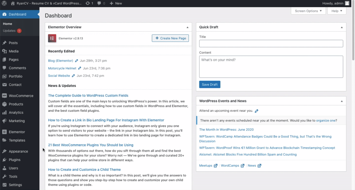Click the Users icon in sidebar
Viewport: 355px width, 190px height.
pyautogui.click(x=4, y=168)
